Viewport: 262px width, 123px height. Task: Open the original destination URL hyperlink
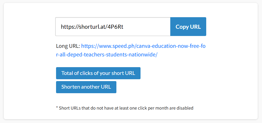(x=143, y=46)
